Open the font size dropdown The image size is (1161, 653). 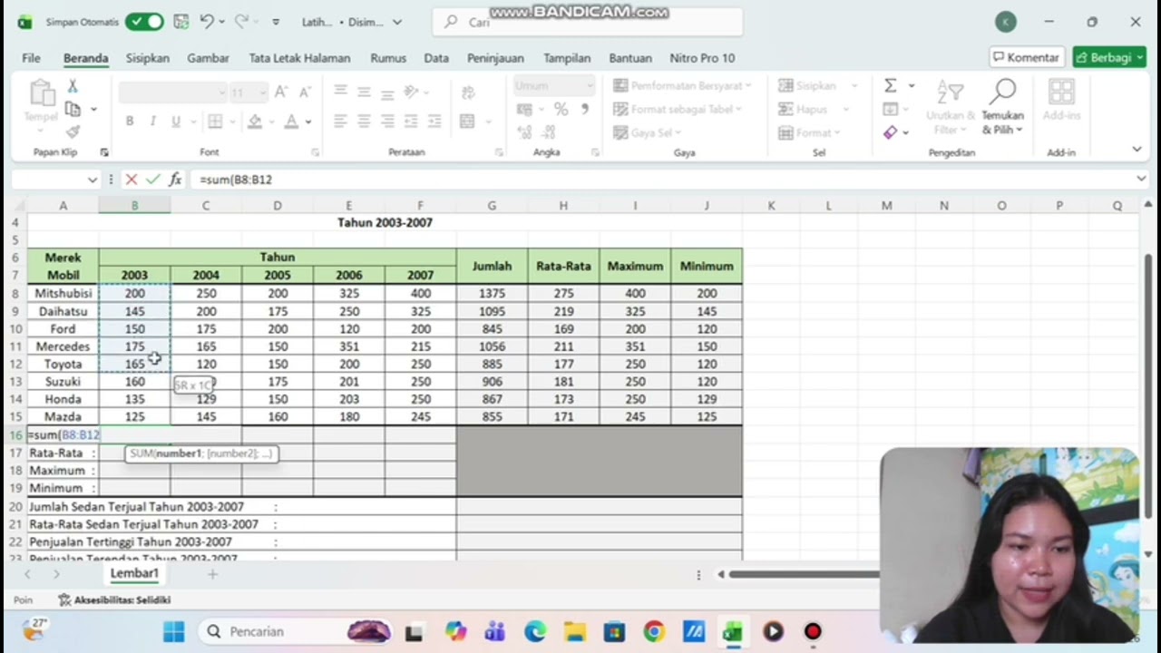coord(261,93)
